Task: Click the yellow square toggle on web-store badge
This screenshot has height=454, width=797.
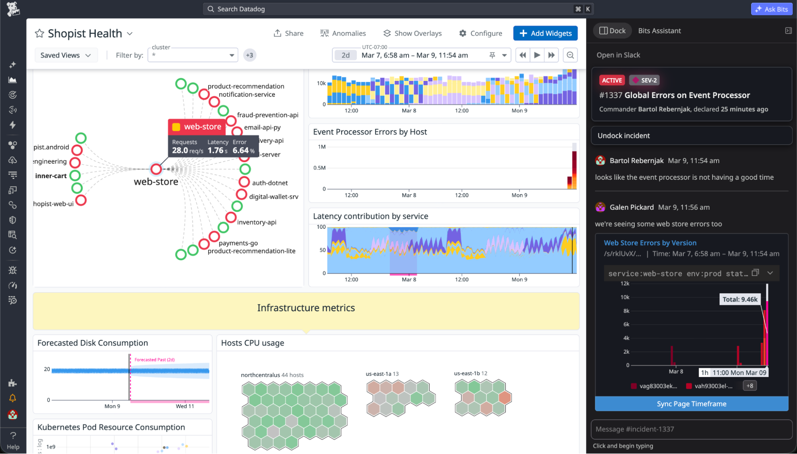Action: coord(176,126)
